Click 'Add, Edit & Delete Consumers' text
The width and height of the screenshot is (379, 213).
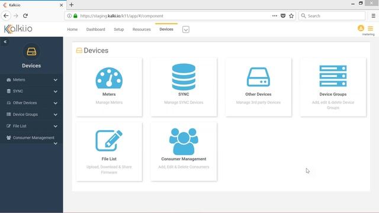click(x=184, y=167)
